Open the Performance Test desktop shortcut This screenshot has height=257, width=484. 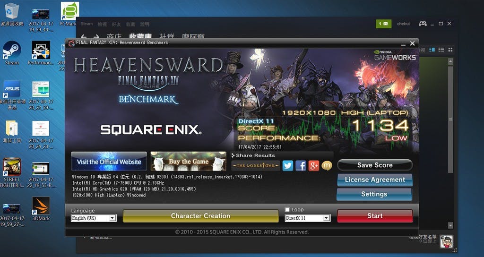(x=41, y=53)
